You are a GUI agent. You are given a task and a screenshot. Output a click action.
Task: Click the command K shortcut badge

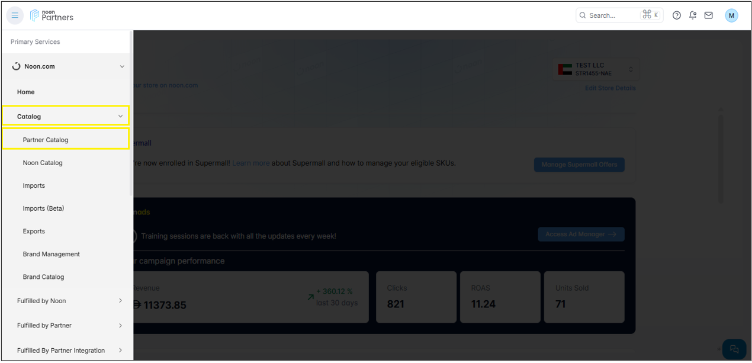650,15
